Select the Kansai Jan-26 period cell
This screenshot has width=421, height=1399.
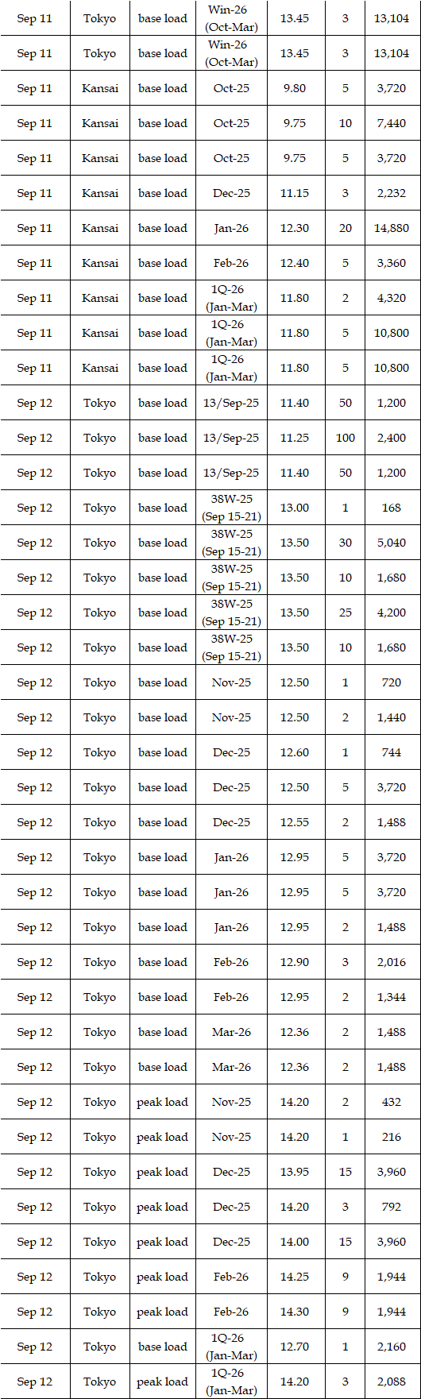(x=231, y=228)
